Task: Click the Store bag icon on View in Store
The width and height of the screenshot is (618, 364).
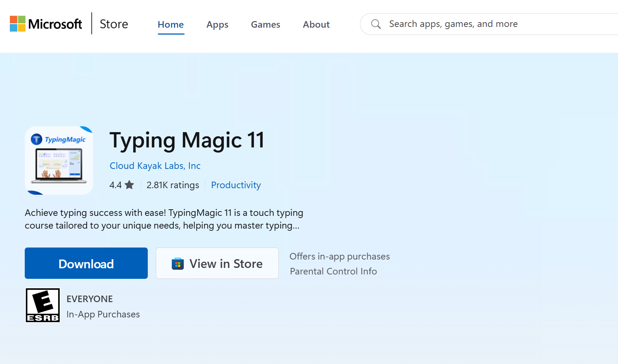Action: [178, 263]
